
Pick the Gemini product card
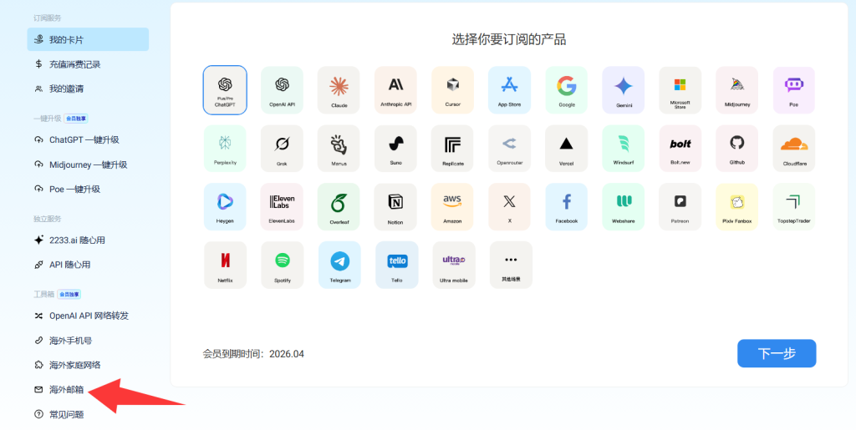(624, 90)
